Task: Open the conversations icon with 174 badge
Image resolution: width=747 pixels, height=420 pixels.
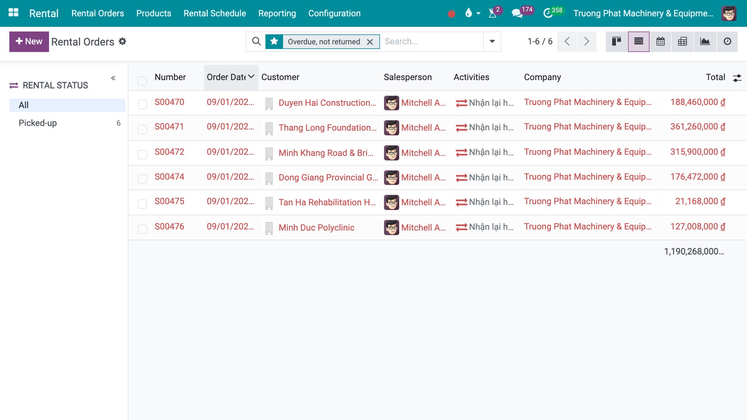Action: (517, 14)
